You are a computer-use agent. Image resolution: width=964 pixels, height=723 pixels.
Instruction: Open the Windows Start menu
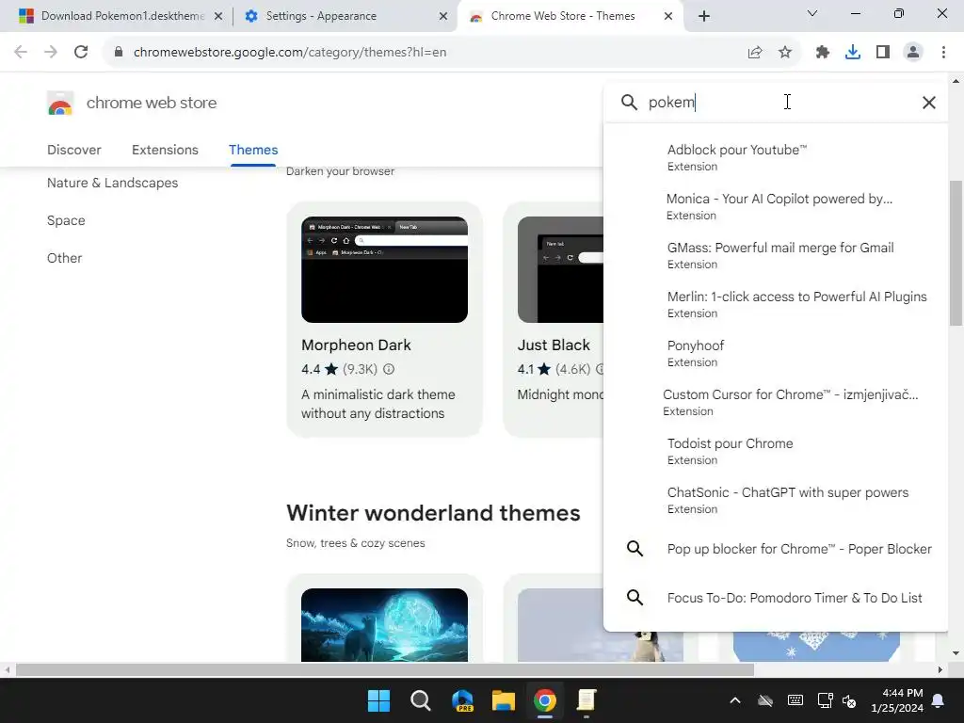point(378,700)
